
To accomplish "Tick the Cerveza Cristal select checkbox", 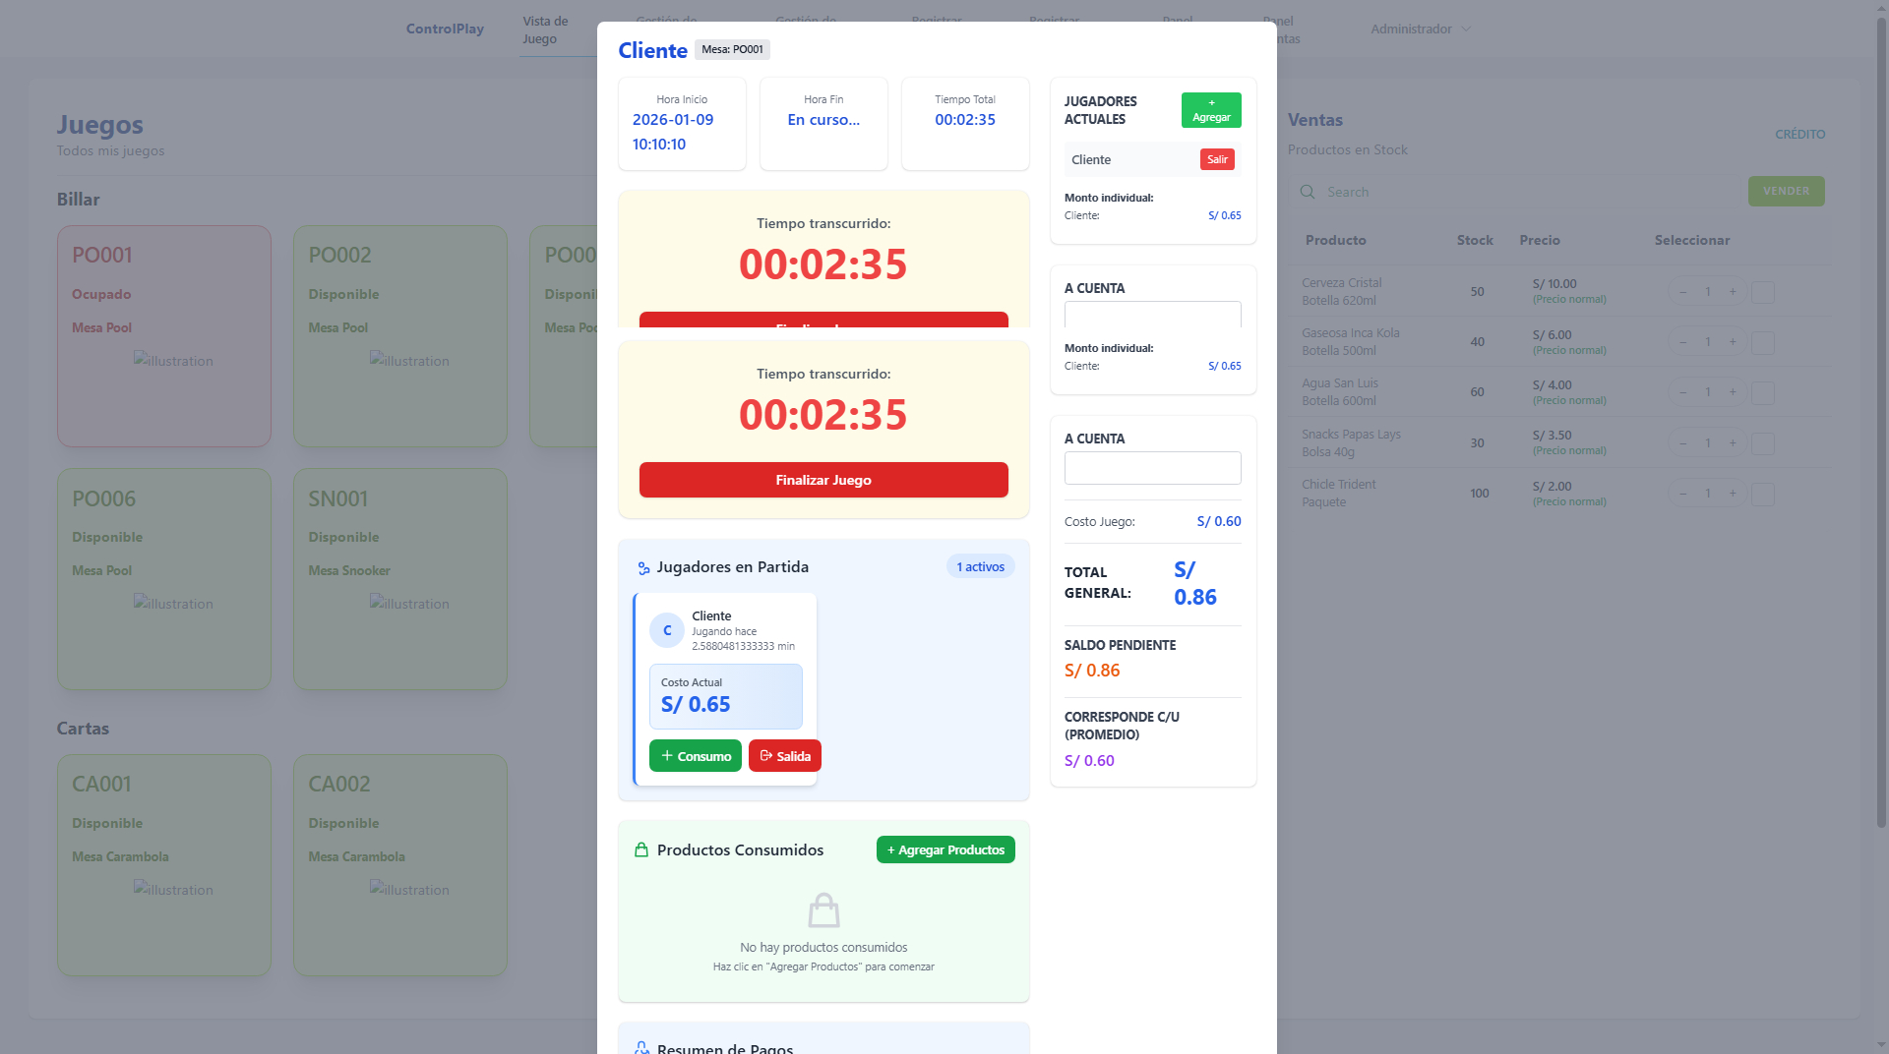I will click(x=1763, y=293).
